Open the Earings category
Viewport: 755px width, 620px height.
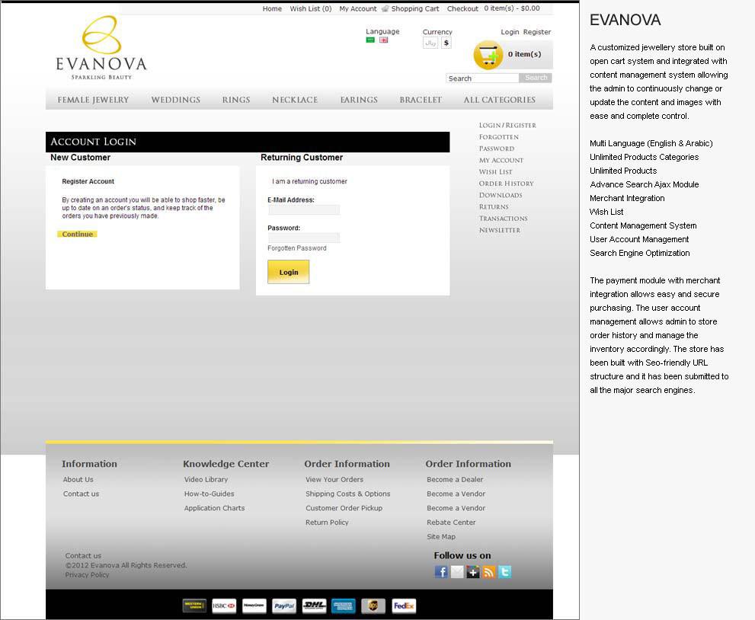point(359,100)
